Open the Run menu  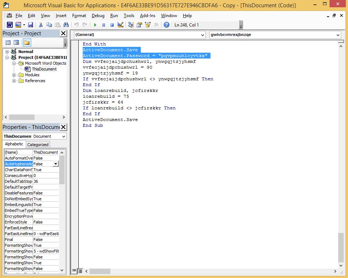[114, 16]
